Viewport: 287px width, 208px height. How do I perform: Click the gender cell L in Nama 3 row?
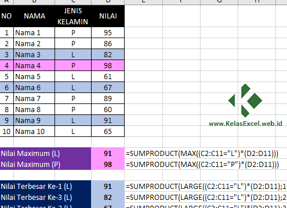tap(73, 54)
